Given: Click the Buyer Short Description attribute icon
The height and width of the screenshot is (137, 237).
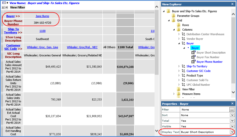Looking at the screenshot, I should pyautogui.click(x=193, y=53).
